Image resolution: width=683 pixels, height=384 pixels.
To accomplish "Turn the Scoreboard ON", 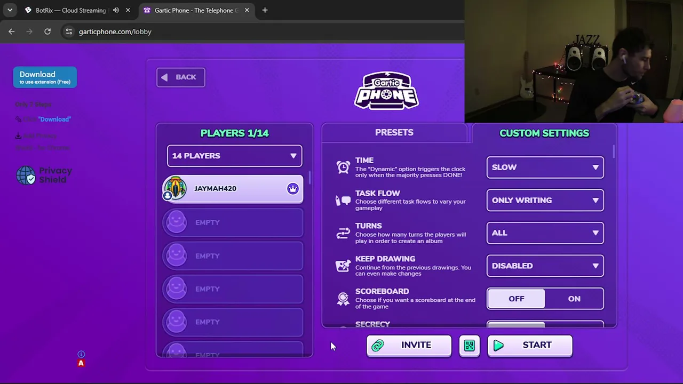I will pyautogui.click(x=574, y=299).
